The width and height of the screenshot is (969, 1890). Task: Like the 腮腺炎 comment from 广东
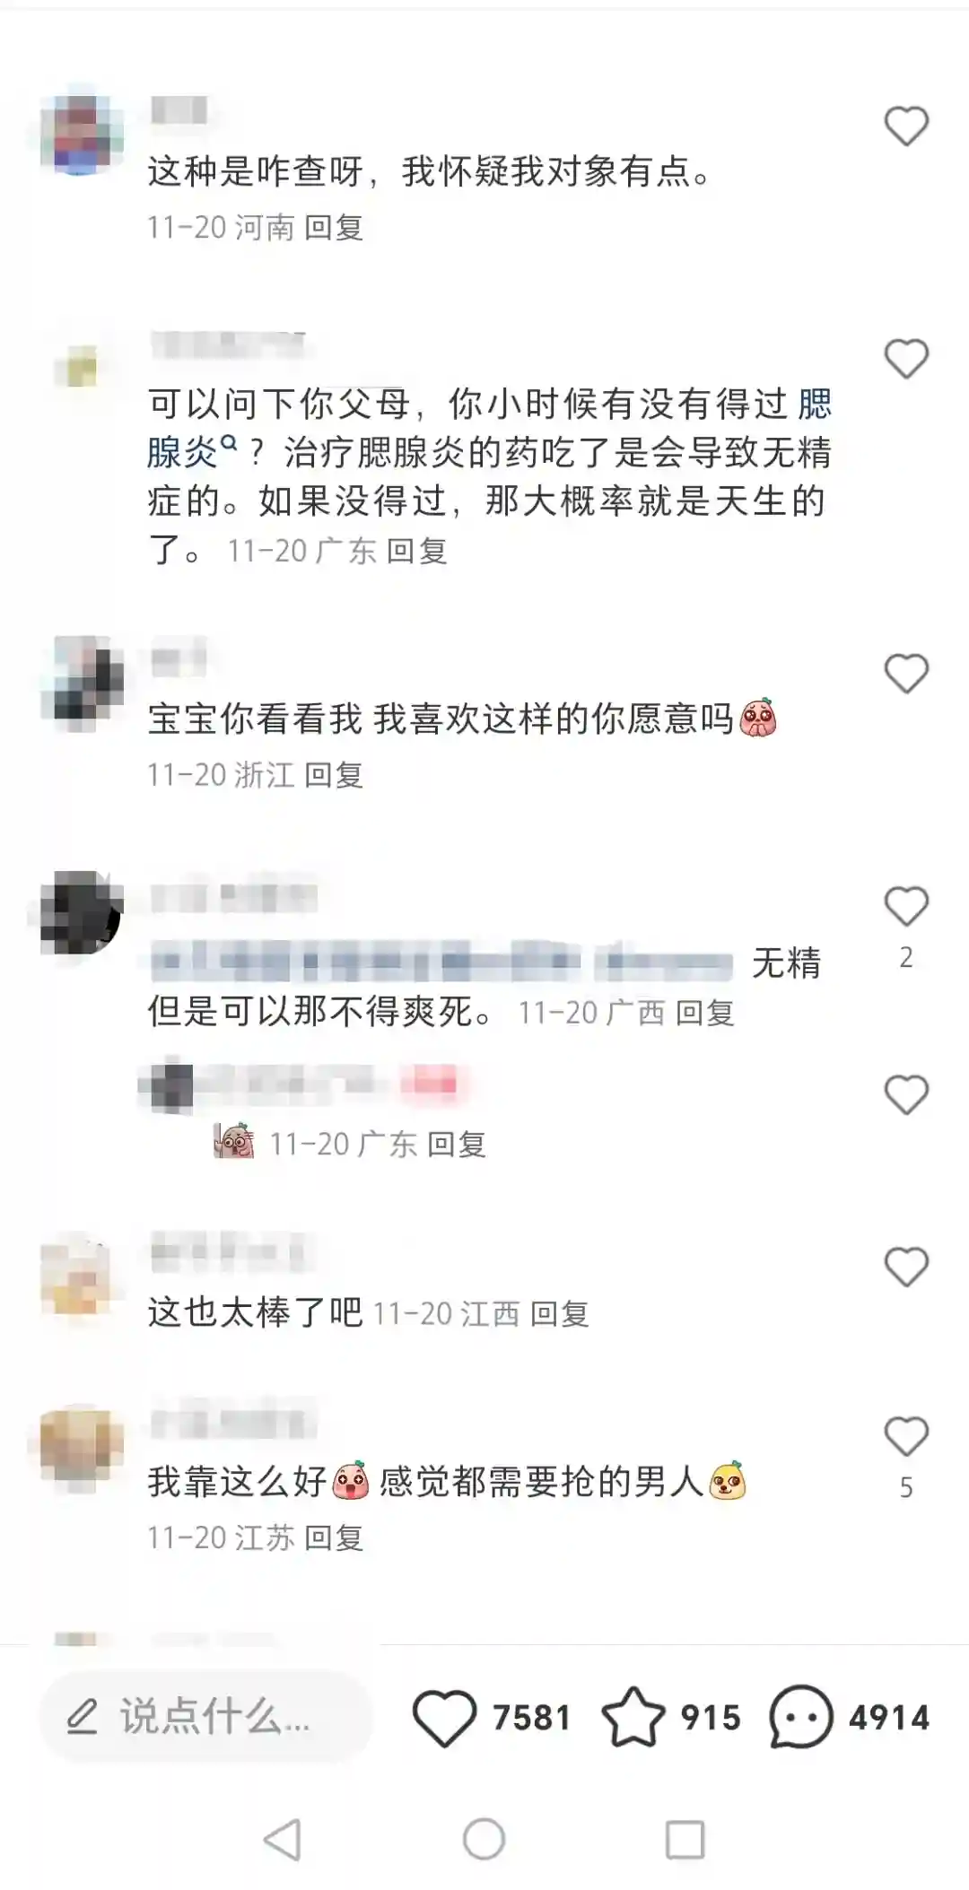click(906, 359)
